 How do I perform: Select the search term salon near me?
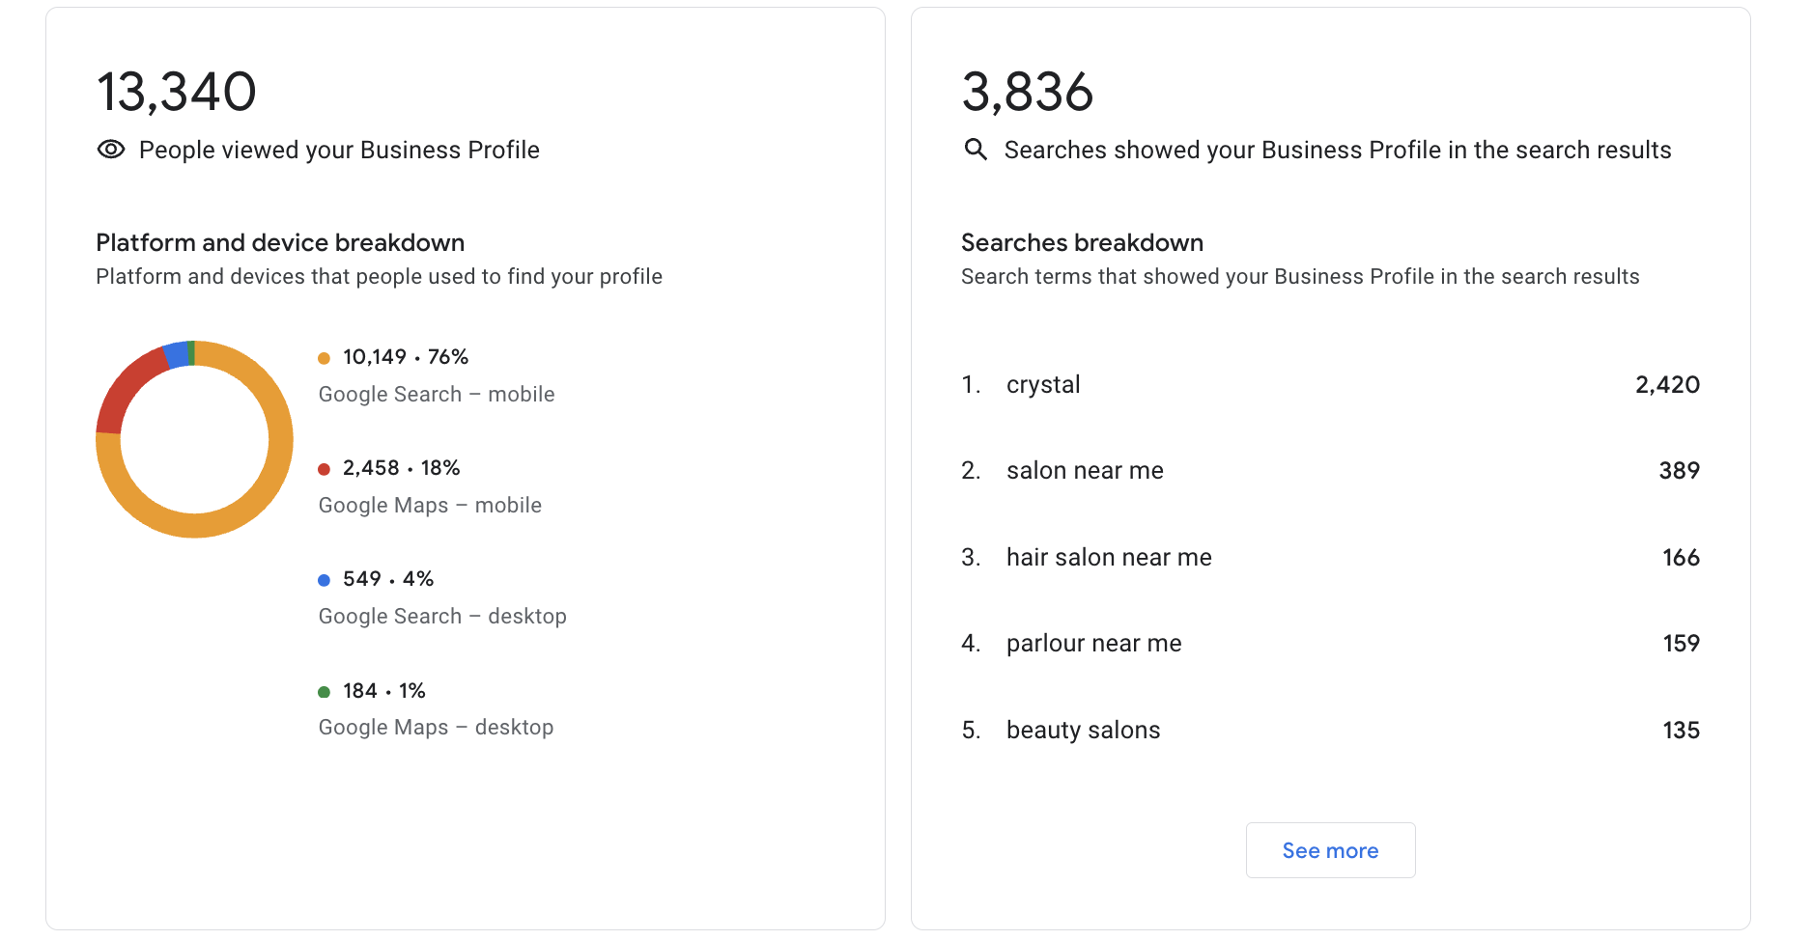pyautogui.click(x=1085, y=470)
